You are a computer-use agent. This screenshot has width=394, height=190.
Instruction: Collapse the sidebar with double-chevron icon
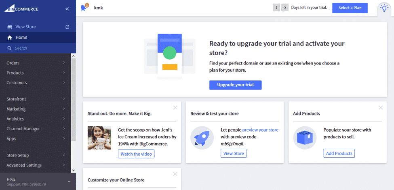click(67, 9)
